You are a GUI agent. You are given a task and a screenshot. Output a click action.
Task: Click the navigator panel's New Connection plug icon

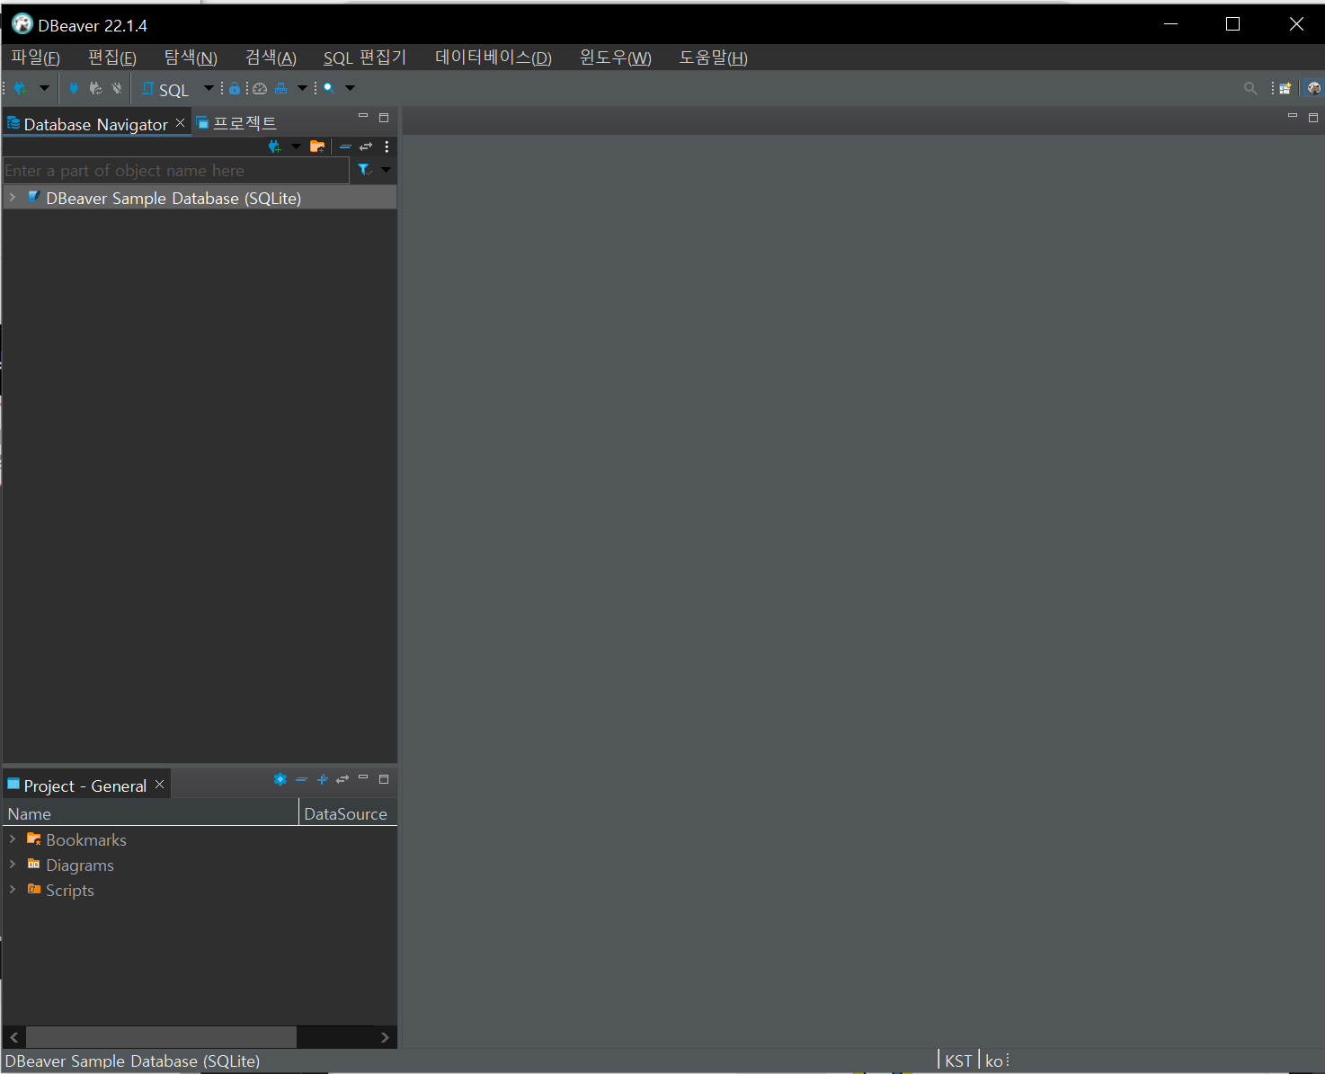tap(275, 146)
